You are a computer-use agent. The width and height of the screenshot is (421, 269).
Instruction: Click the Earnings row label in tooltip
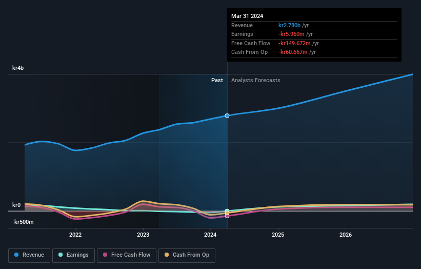[x=242, y=34]
